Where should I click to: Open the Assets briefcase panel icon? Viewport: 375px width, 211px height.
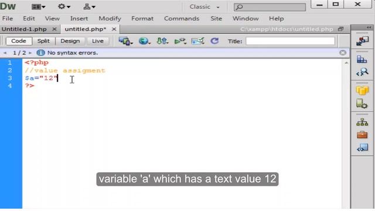(362, 135)
